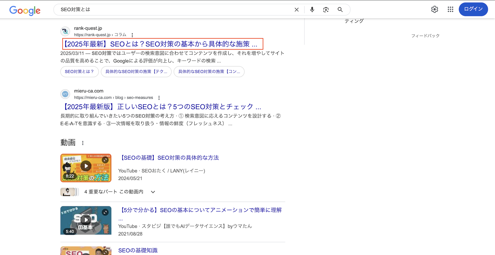Image resolution: width=495 pixels, height=255 pixels.
Task: Clear the search query with X
Action: click(x=297, y=10)
